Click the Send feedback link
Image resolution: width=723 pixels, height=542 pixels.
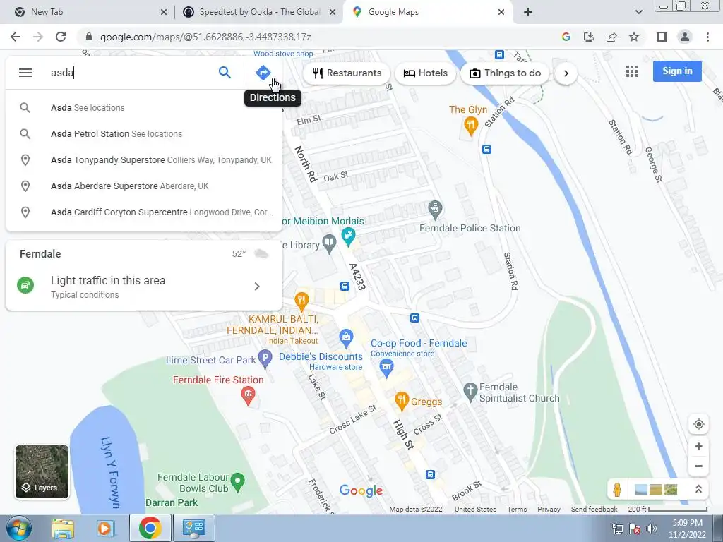[x=594, y=510]
